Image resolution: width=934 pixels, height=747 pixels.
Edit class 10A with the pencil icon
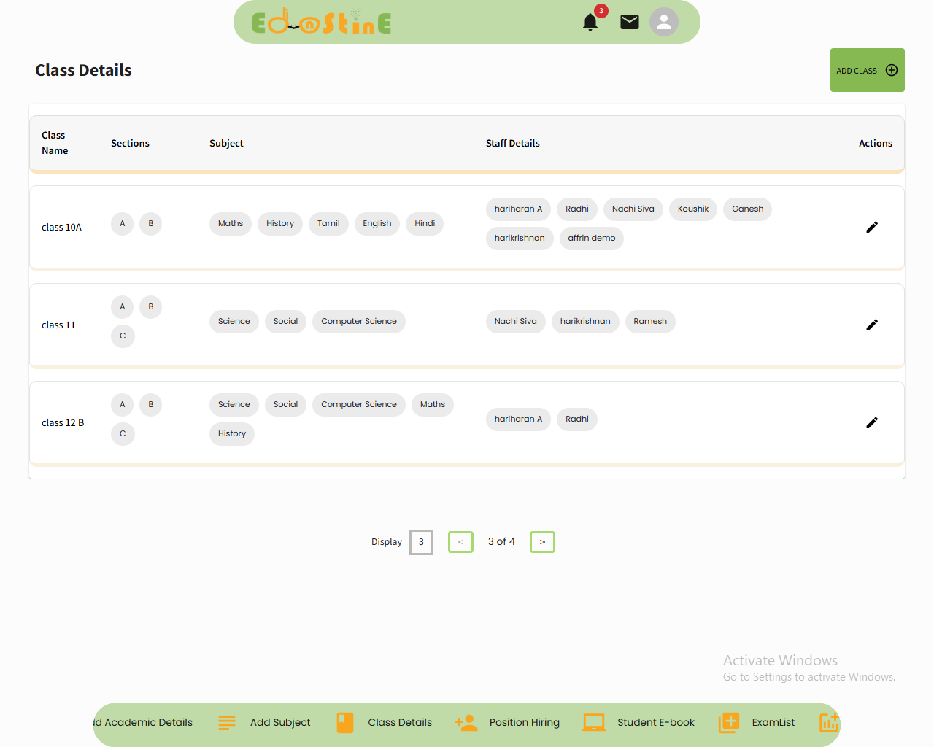click(872, 227)
